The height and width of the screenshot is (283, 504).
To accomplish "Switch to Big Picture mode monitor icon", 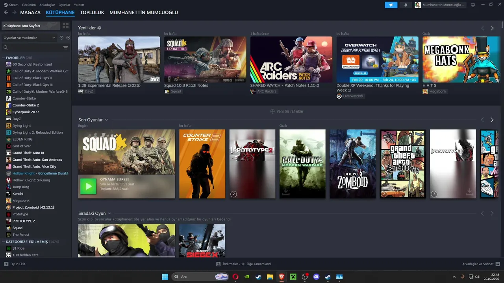I will [473, 5].
